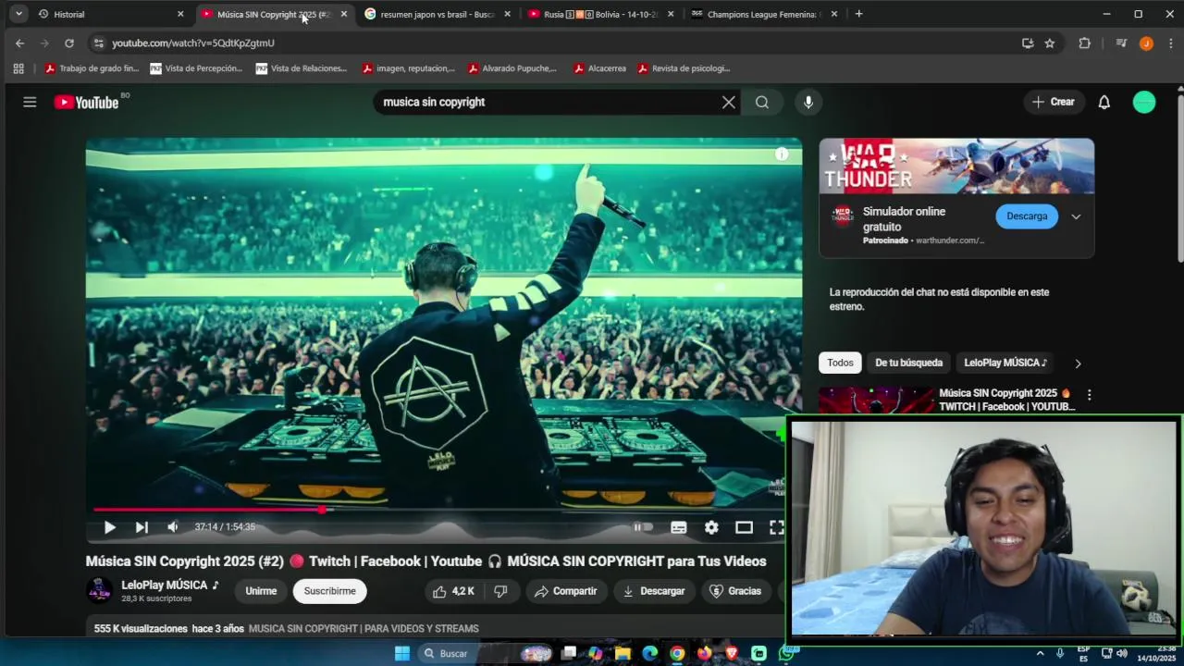Open LeloPlay MÚSICA channel avatar

click(x=99, y=590)
